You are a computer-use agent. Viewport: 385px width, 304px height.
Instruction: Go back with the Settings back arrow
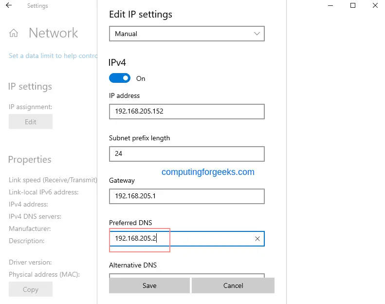coord(9,5)
